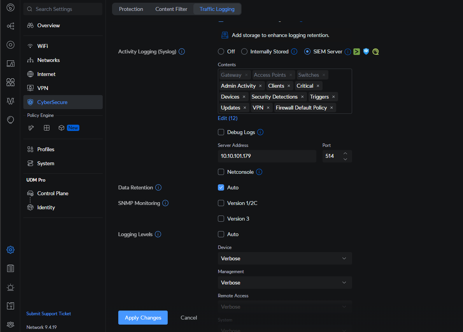Select the Internally Stored radio option
463x332 pixels.
click(x=244, y=51)
